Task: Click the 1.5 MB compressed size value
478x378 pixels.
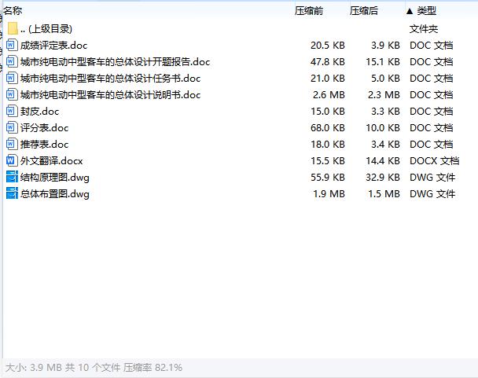Action: [384, 193]
